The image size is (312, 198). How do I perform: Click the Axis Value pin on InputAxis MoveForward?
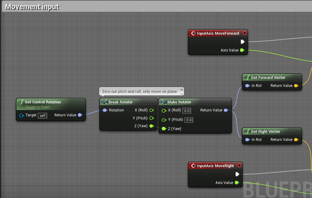pyautogui.click(x=242, y=50)
